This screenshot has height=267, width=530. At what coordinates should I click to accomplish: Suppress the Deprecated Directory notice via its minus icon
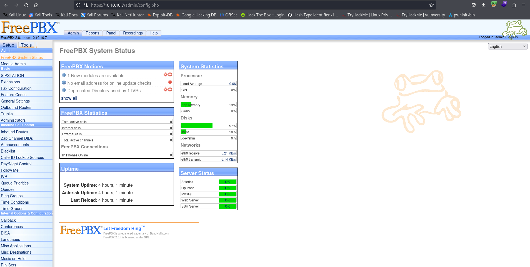point(170,89)
